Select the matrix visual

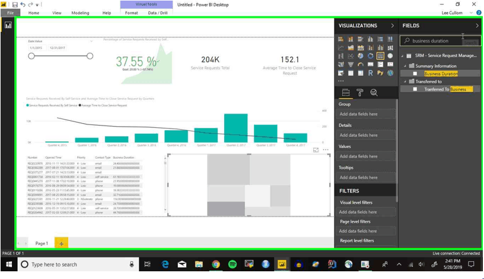[361, 73]
